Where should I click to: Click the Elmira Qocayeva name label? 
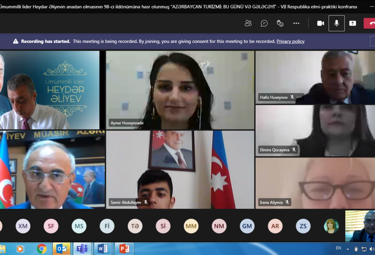coord(275,150)
